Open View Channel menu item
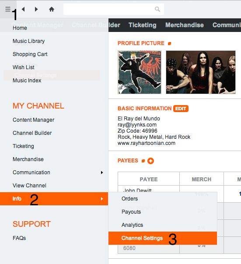This screenshot has width=241, height=264. click(x=29, y=186)
